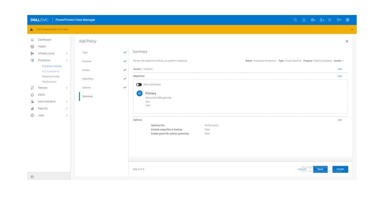Go to the Objectives wizard step
384x216 pixels.
point(88,79)
